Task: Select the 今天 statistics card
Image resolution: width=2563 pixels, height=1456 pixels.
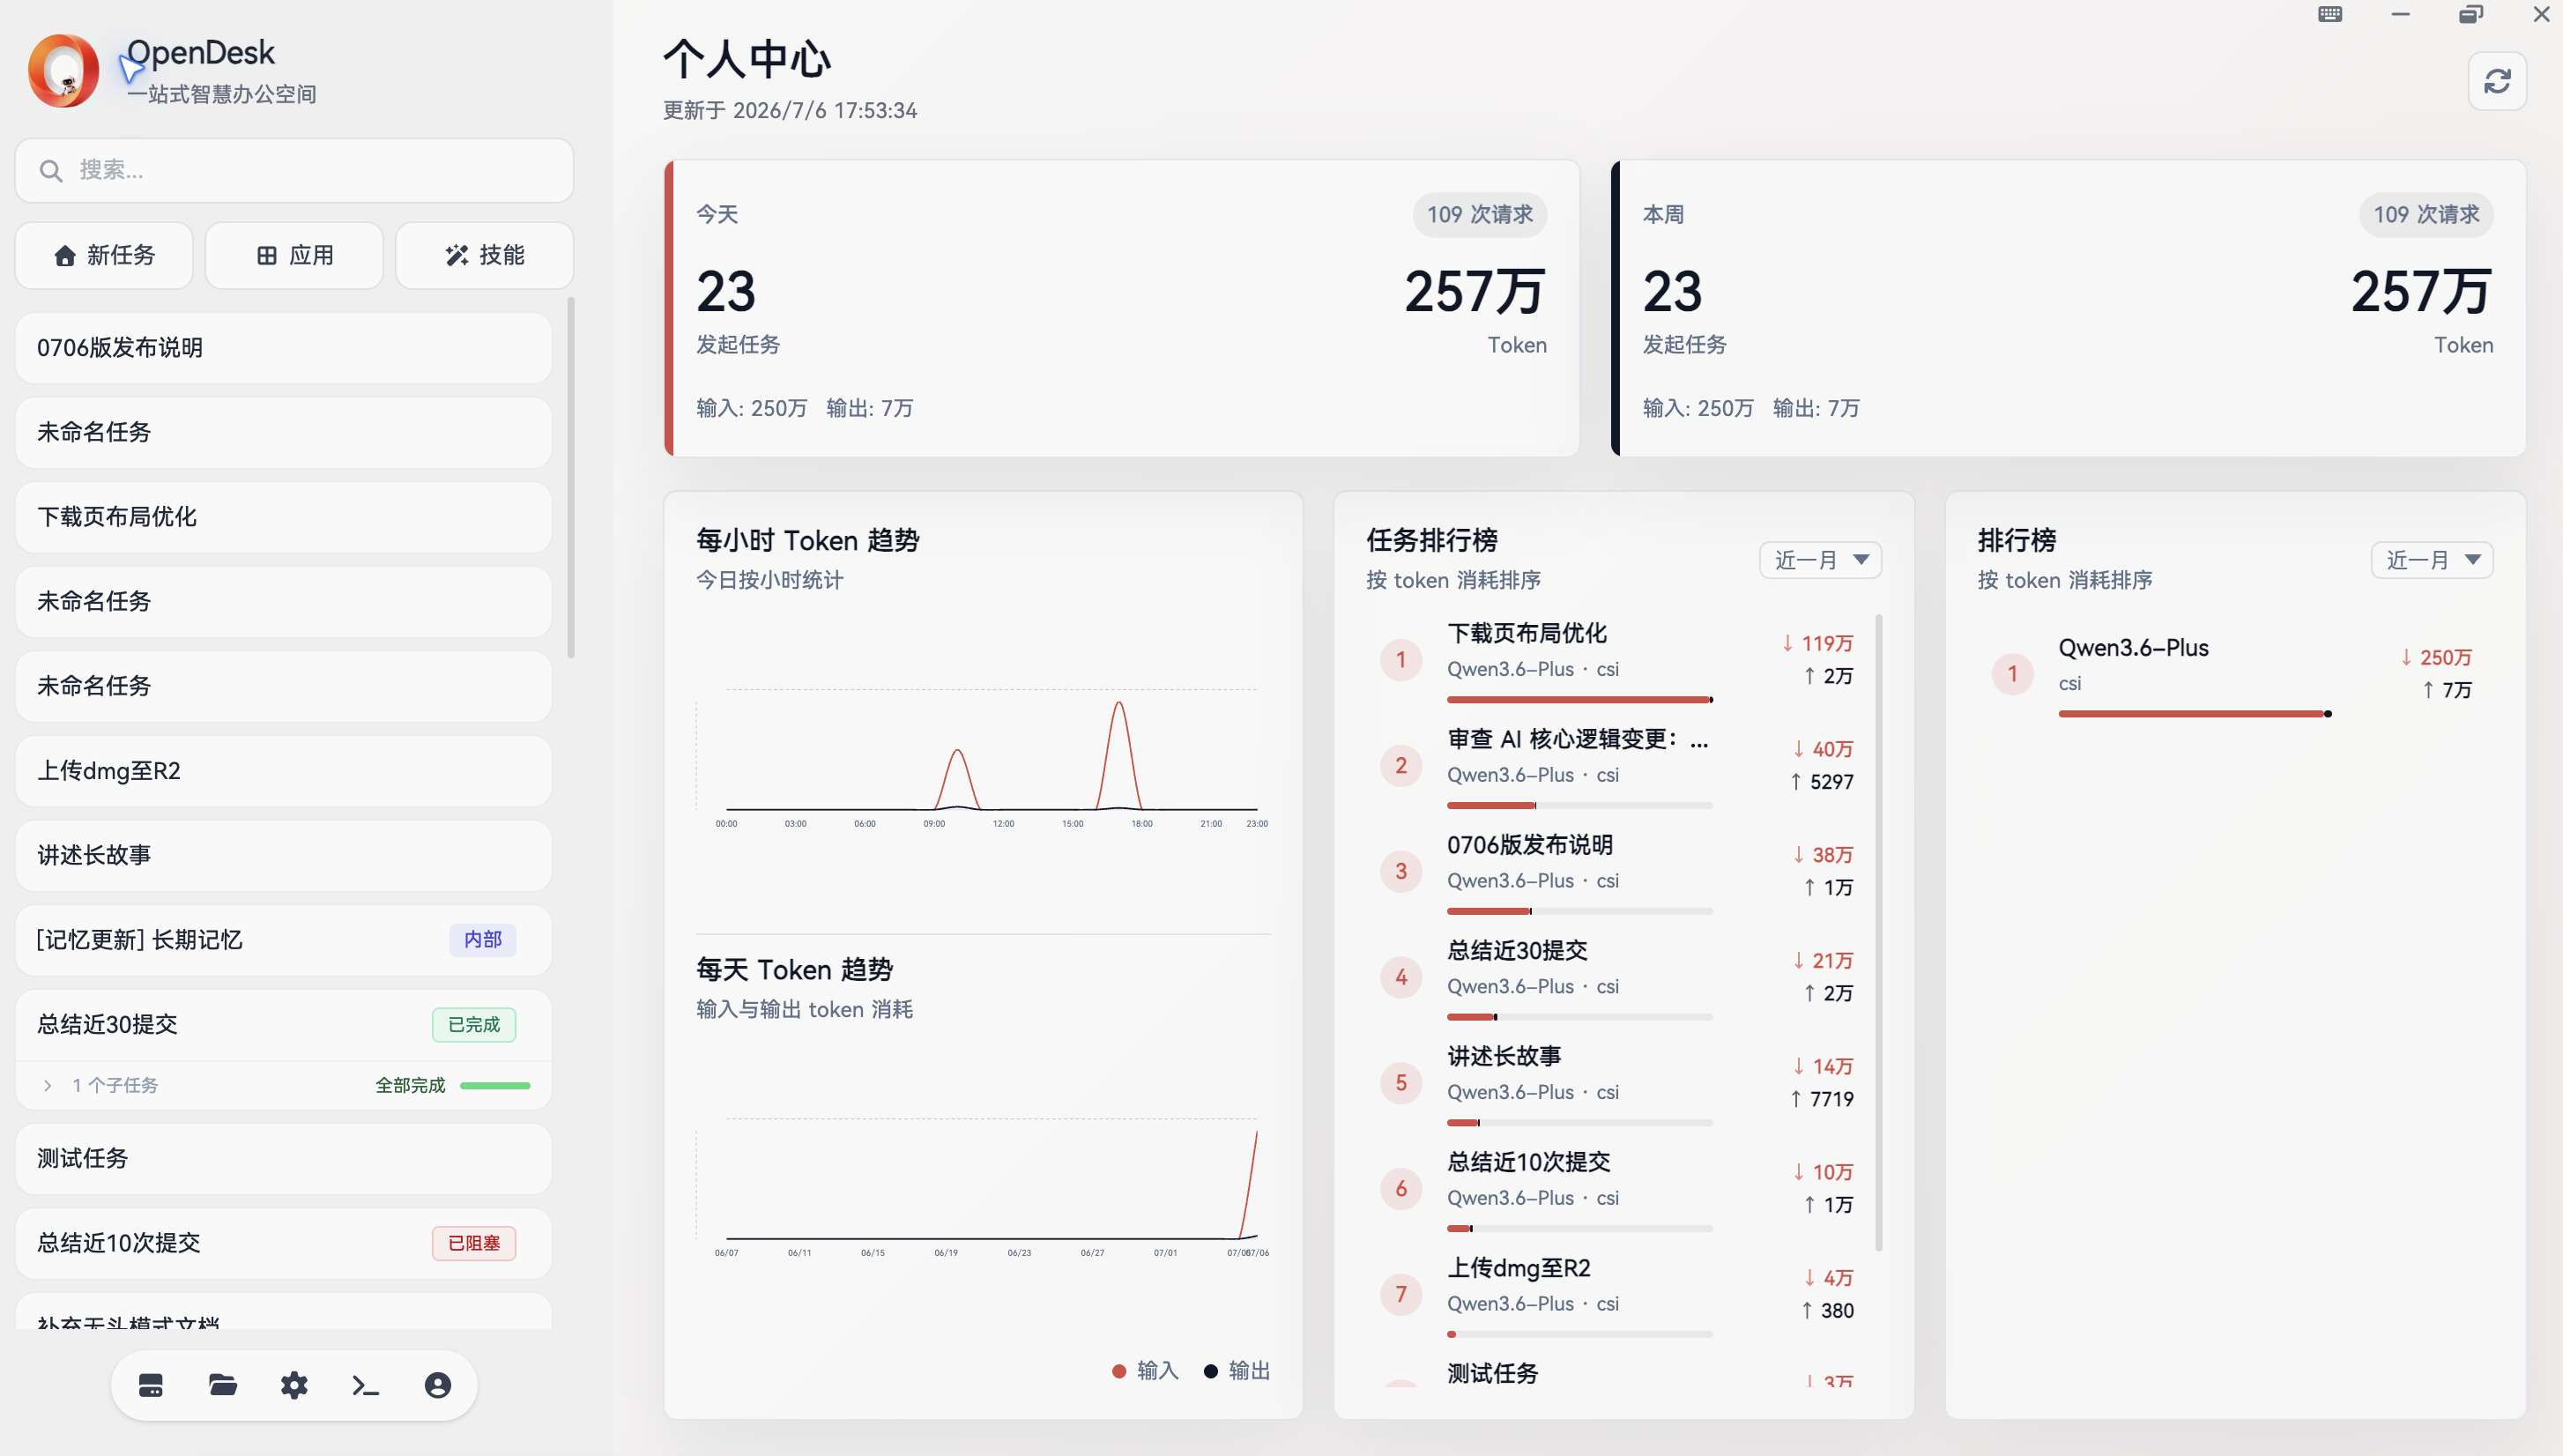Action: tap(1121, 308)
